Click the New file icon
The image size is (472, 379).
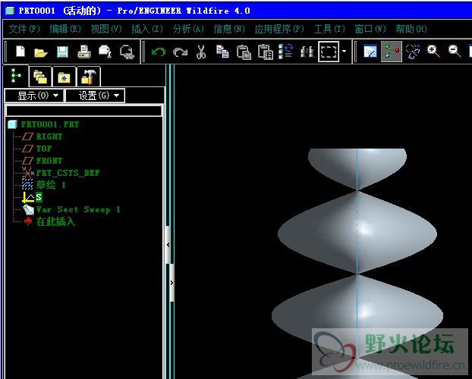(x=20, y=52)
